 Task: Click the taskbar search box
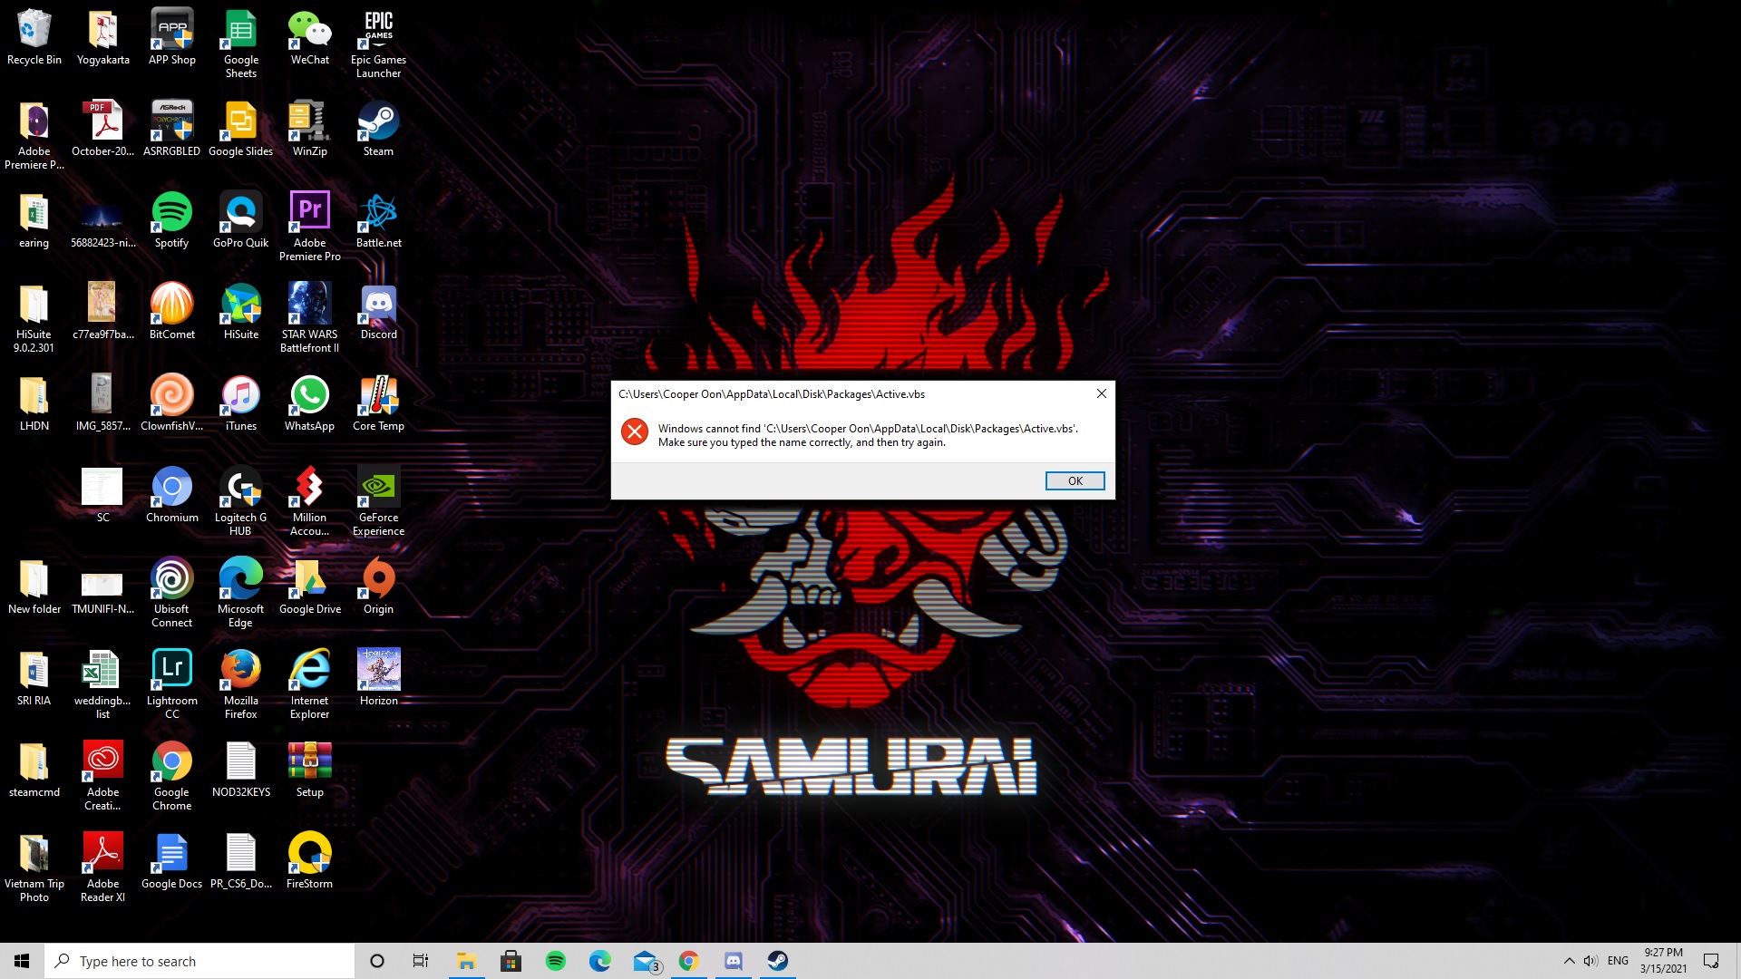(x=199, y=961)
